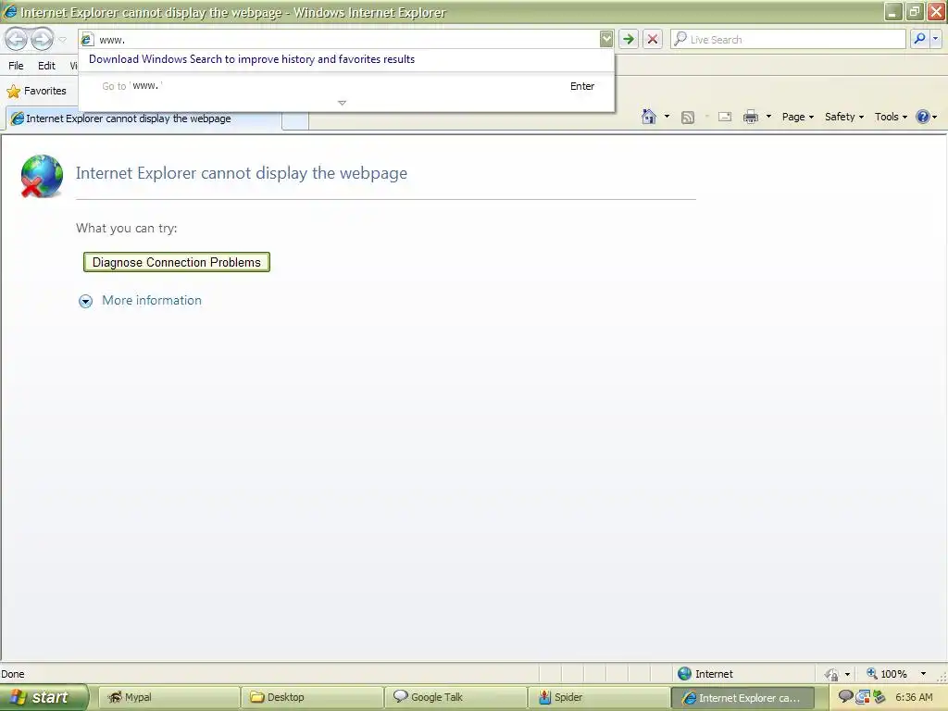Click the Forward navigation arrow
This screenshot has height=711, width=948.
point(42,39)
